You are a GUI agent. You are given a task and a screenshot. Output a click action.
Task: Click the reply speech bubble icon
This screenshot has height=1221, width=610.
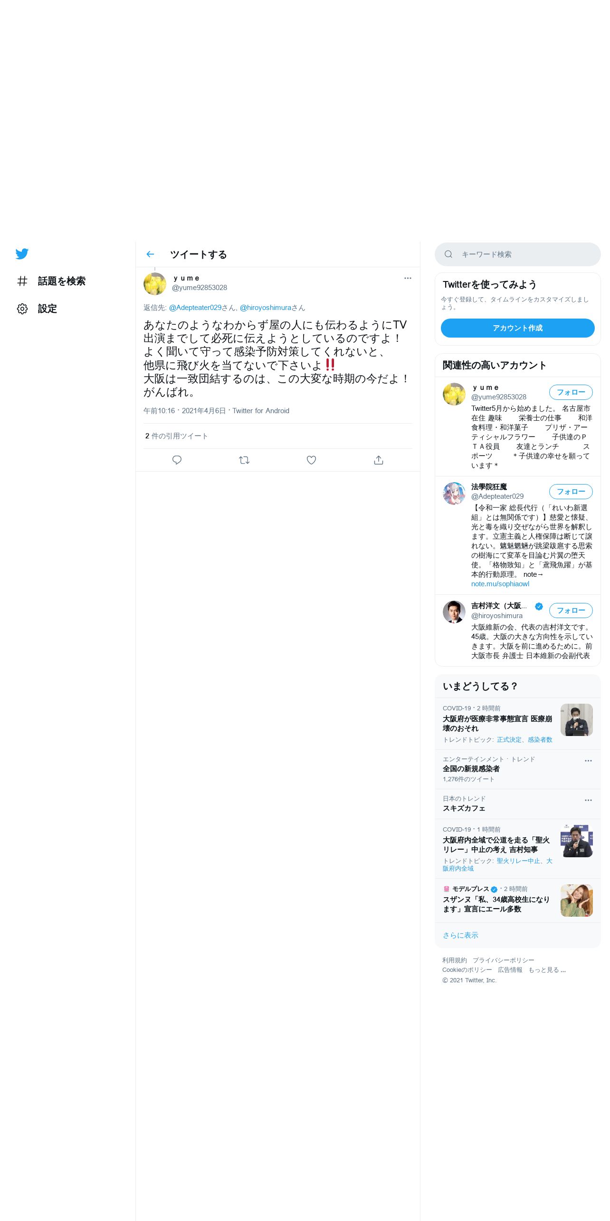point(177,460)
